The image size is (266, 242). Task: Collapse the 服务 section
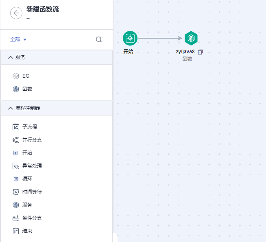point(11,57)
